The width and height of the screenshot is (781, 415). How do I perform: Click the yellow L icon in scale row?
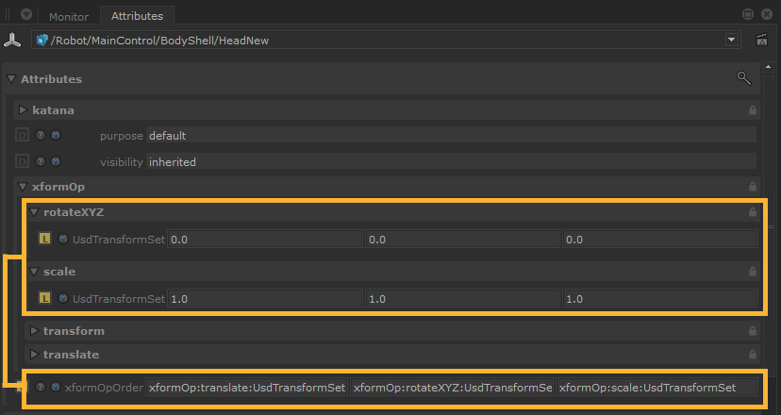click(x=44, y=299)
